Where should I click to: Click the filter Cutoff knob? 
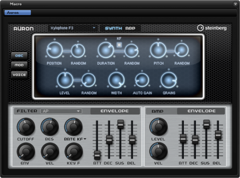click(26, 127)
